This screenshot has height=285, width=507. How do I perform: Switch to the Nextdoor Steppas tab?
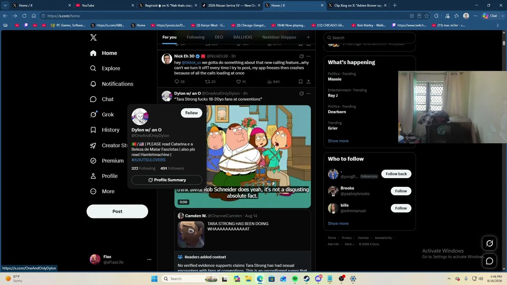pyautogui.click(x=279, y=37)
